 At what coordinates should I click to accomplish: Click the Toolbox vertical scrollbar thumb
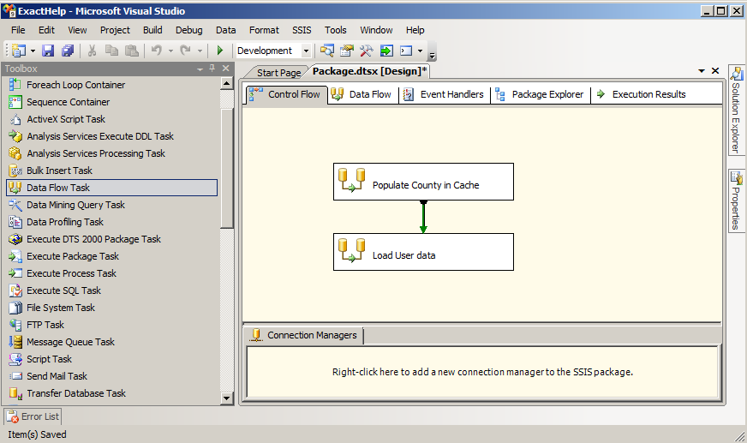coord(227,169)
